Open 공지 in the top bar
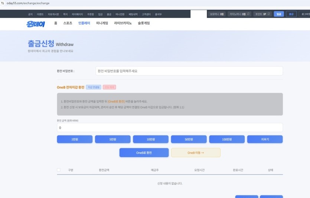The height and width of the screenshot is (198, 310). click(30, 14)
